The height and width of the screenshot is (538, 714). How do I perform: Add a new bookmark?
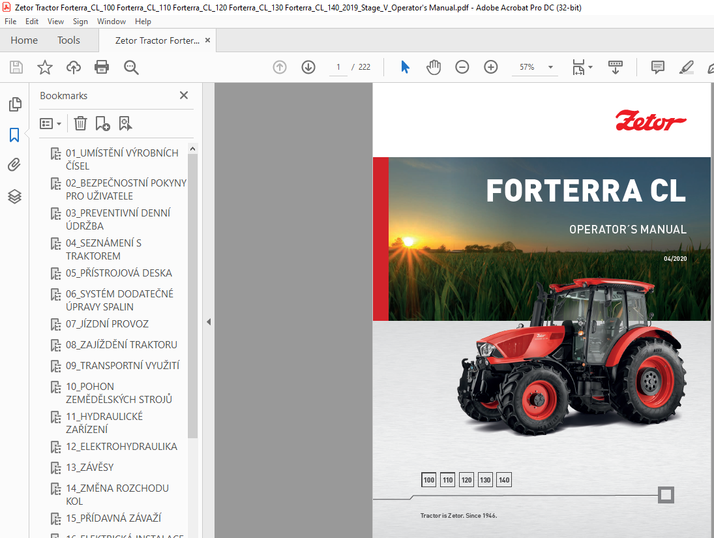pyautogui.click(x=102, y=123)
